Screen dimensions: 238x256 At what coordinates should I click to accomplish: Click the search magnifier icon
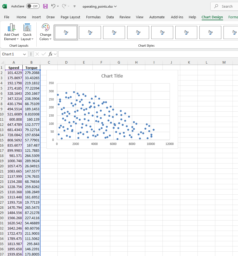(216, 6)
